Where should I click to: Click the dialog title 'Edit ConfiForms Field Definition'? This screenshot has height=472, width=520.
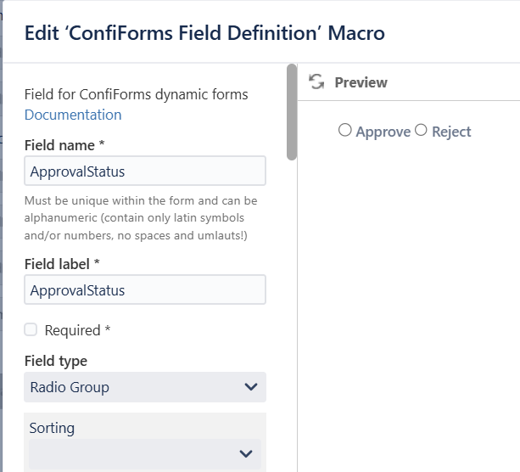204,33
